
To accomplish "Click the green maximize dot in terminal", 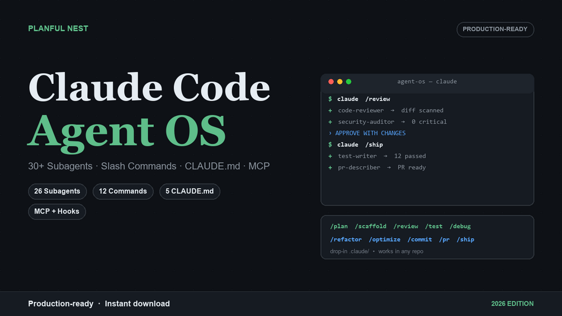I will pyautogui.click(x=348, y=82).
